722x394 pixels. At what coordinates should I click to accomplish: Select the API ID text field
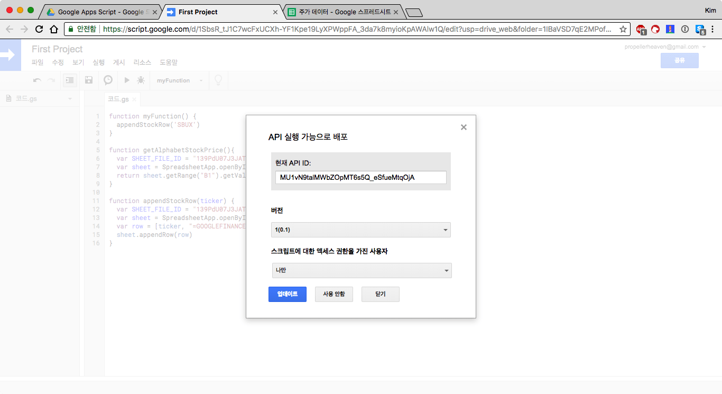tap(360, 177)
